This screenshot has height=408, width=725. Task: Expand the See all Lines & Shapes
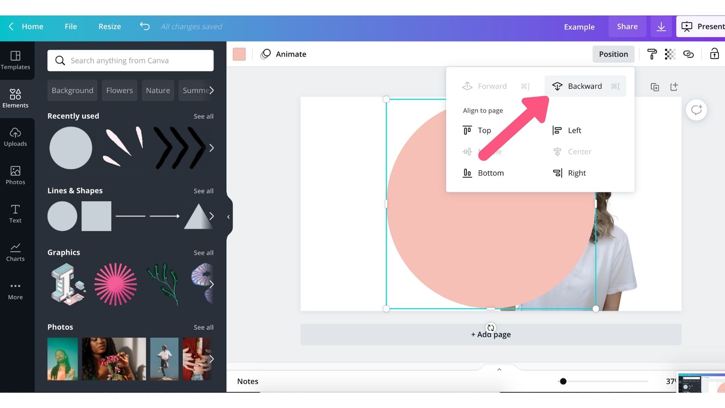click(203, 191)
